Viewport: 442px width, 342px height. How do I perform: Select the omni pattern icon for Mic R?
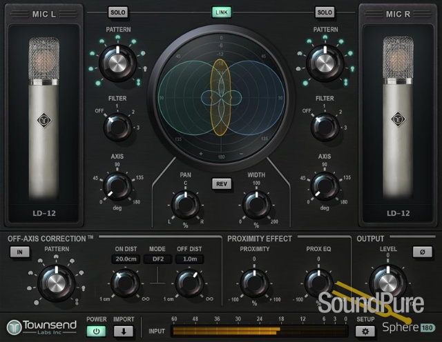(x=305, y=83)
